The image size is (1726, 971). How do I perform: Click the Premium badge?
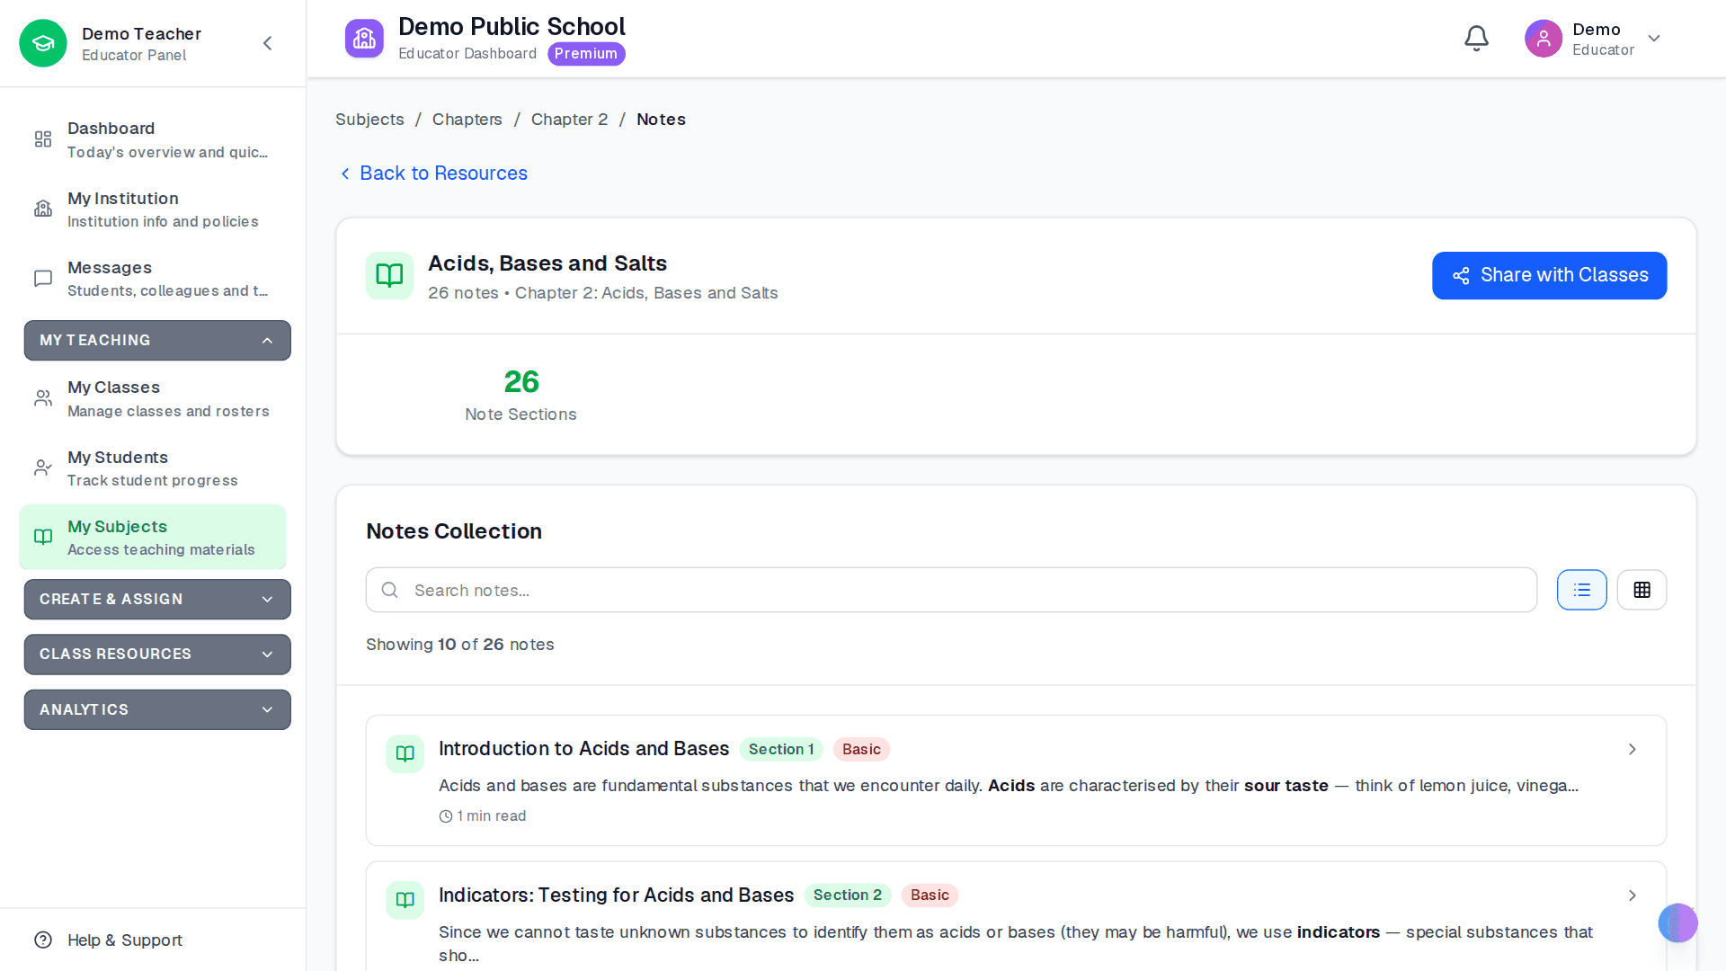click(x=586, y=54)
